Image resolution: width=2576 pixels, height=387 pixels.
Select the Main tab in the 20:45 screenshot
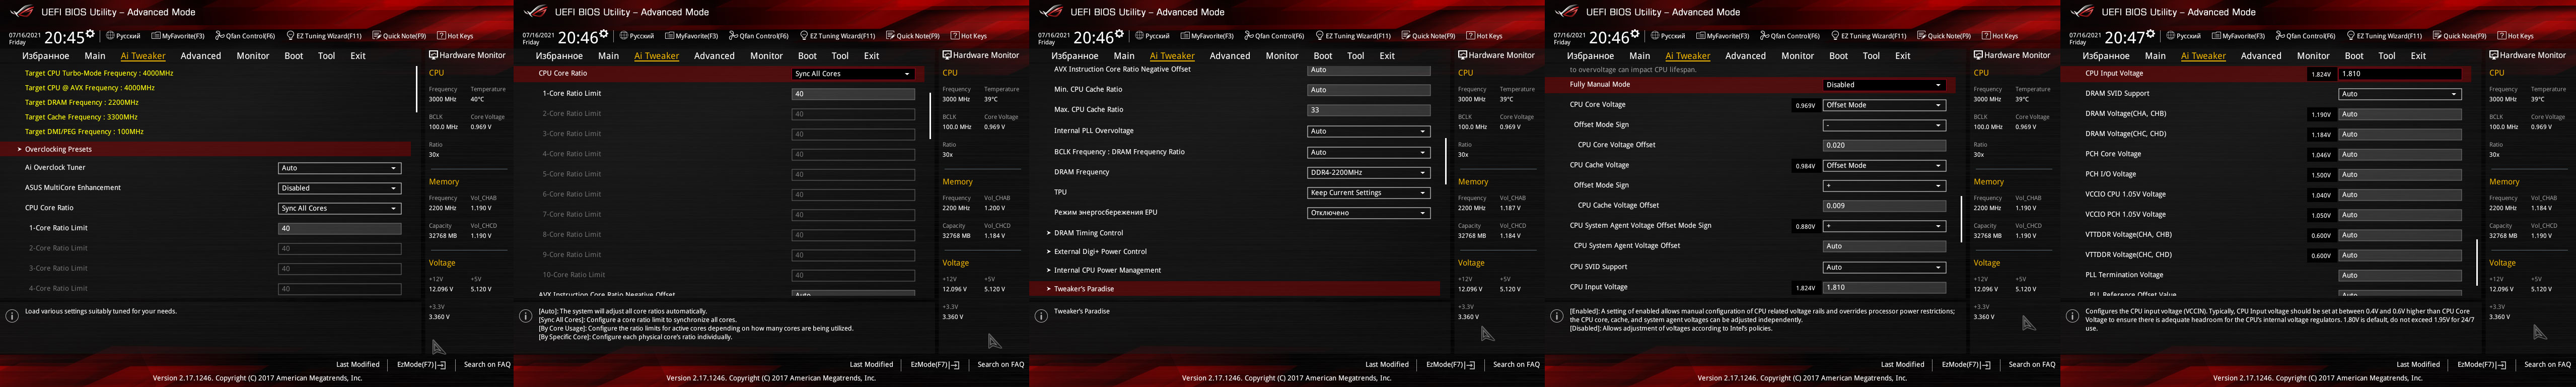(95, 56)
